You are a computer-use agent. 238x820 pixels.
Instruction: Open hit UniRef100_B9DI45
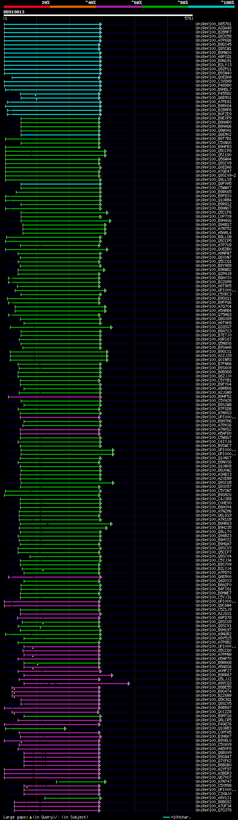click(213, 44)
